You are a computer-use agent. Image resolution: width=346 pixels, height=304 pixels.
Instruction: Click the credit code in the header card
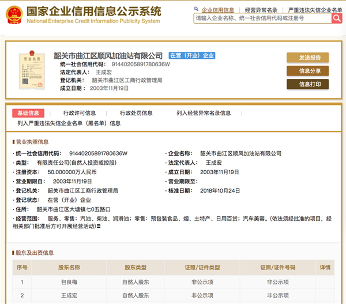pyautogui.click(x=141, y=64)
